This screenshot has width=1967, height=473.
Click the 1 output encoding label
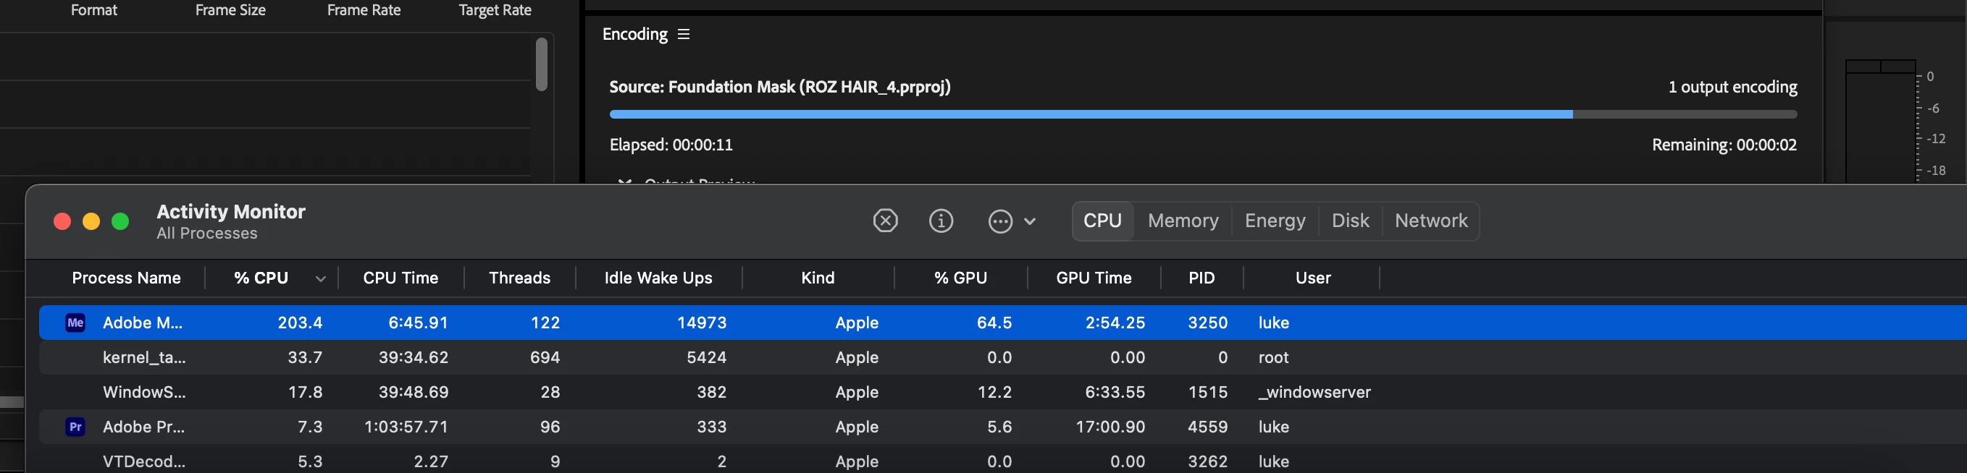coord(1732,87)
